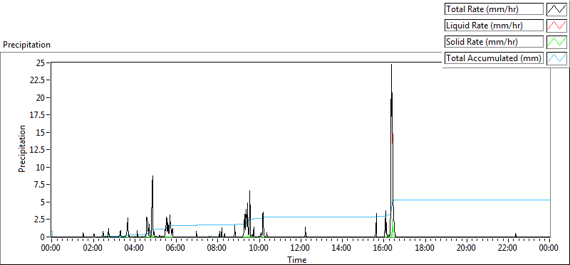
Task: Click the Time axis label
Action: coord(297,259)
